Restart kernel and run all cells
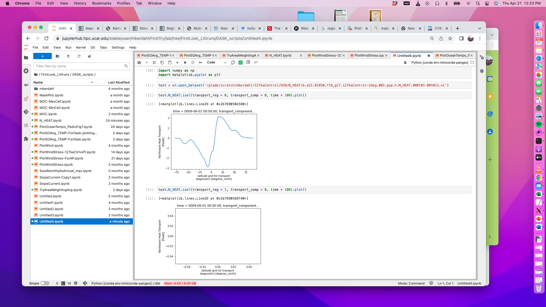The image size is (546, 307). pyautogui.click(x=200, y=63)
